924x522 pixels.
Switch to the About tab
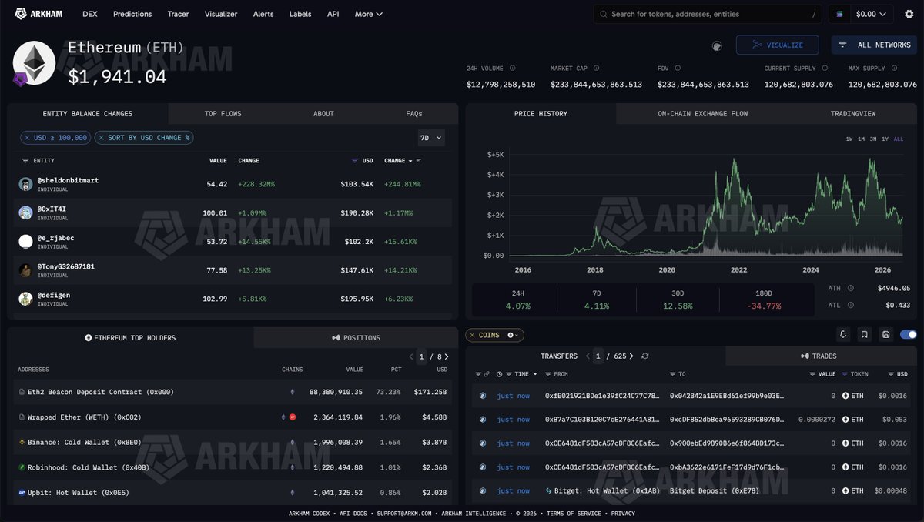coord(323,114)
